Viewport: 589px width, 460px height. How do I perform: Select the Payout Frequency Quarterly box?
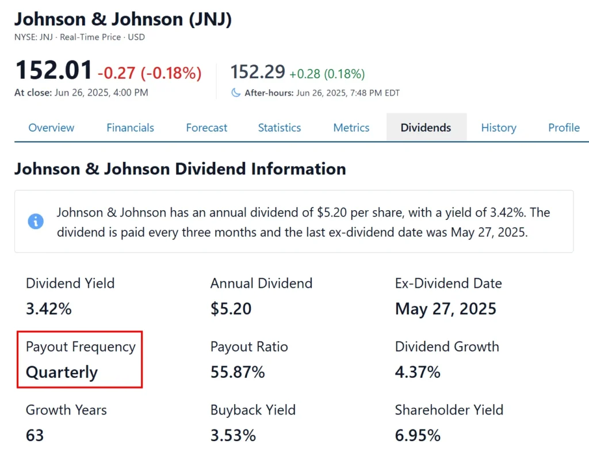pos(79,359)
